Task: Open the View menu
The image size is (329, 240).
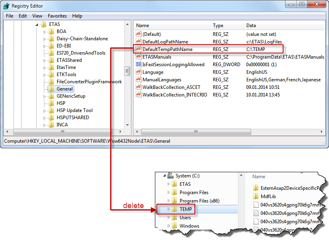Action: [37, 16]
